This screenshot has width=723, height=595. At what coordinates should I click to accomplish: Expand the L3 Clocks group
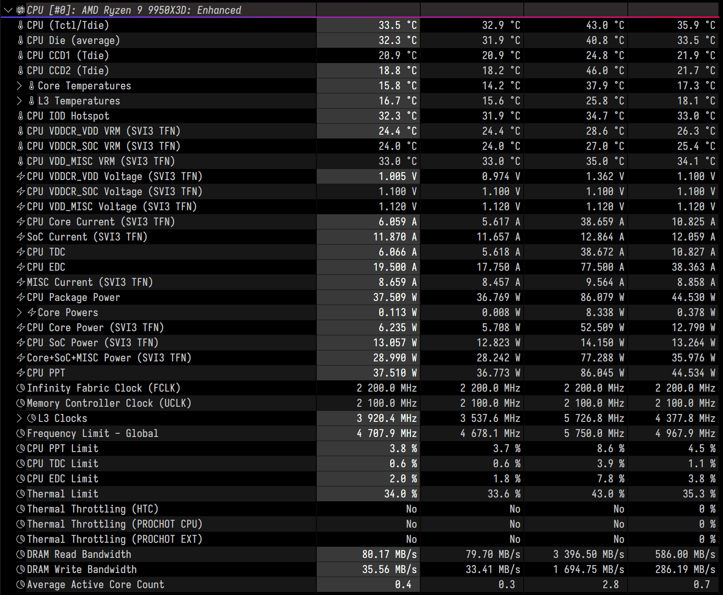click(x=19, y=418)
